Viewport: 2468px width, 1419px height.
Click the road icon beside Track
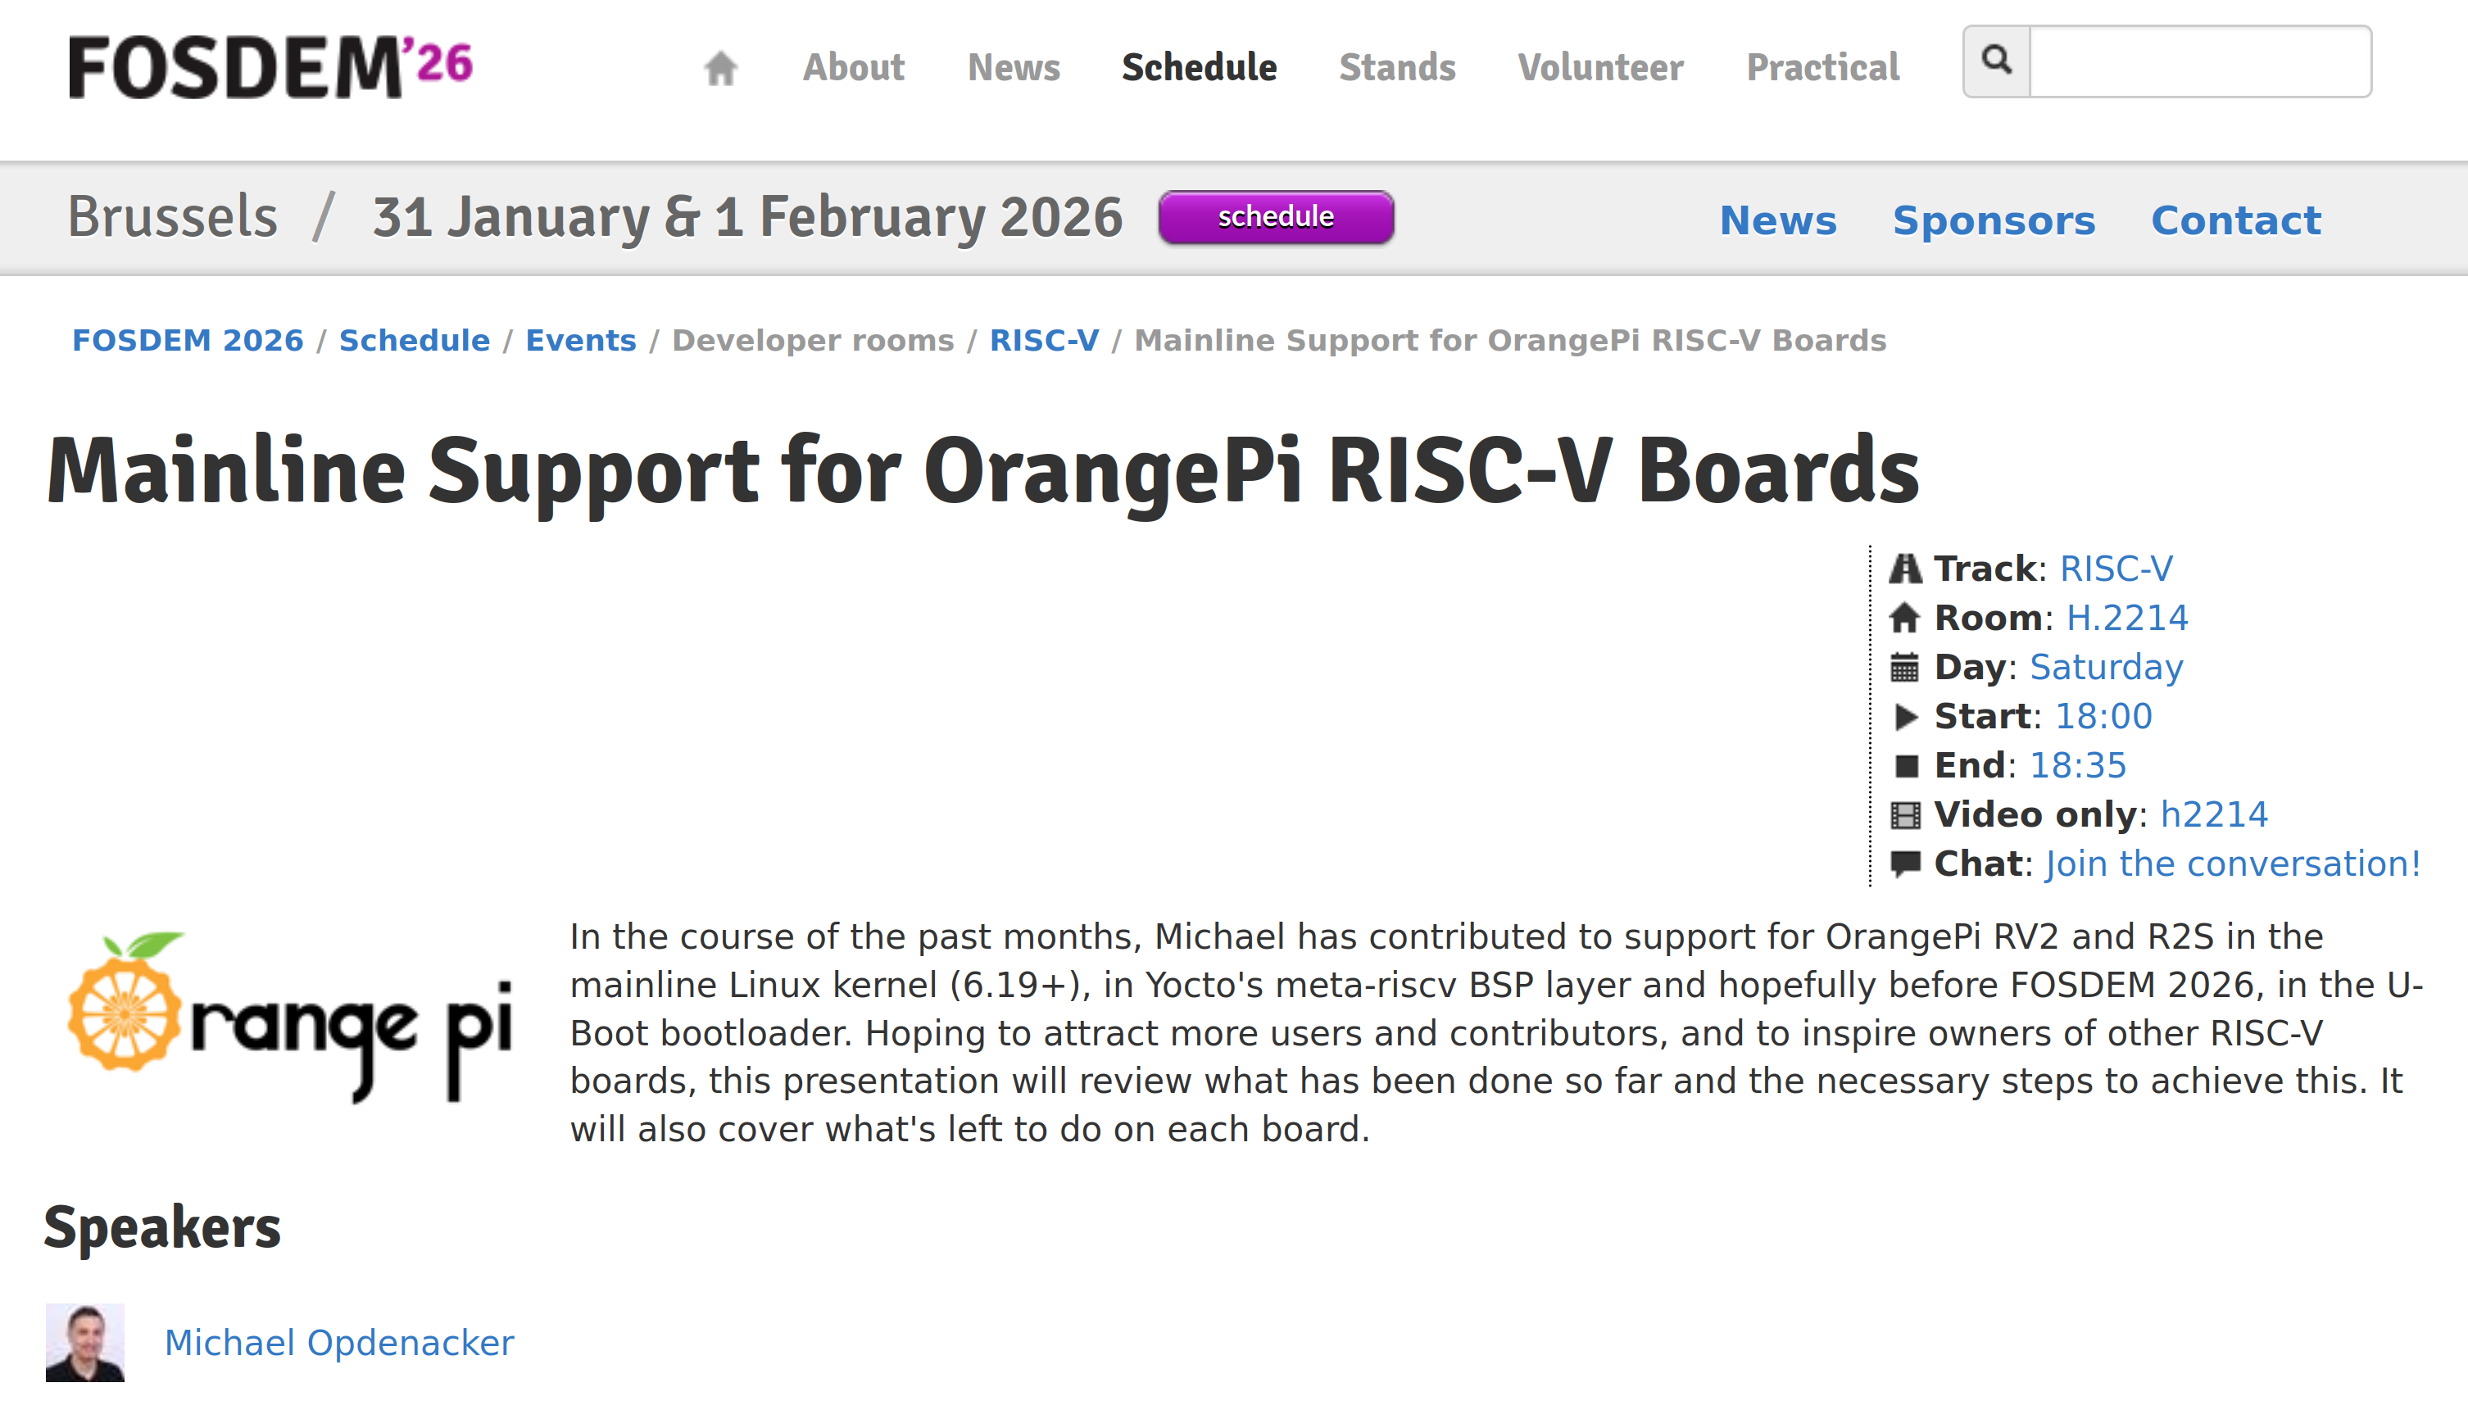(x=1904, y=569)
